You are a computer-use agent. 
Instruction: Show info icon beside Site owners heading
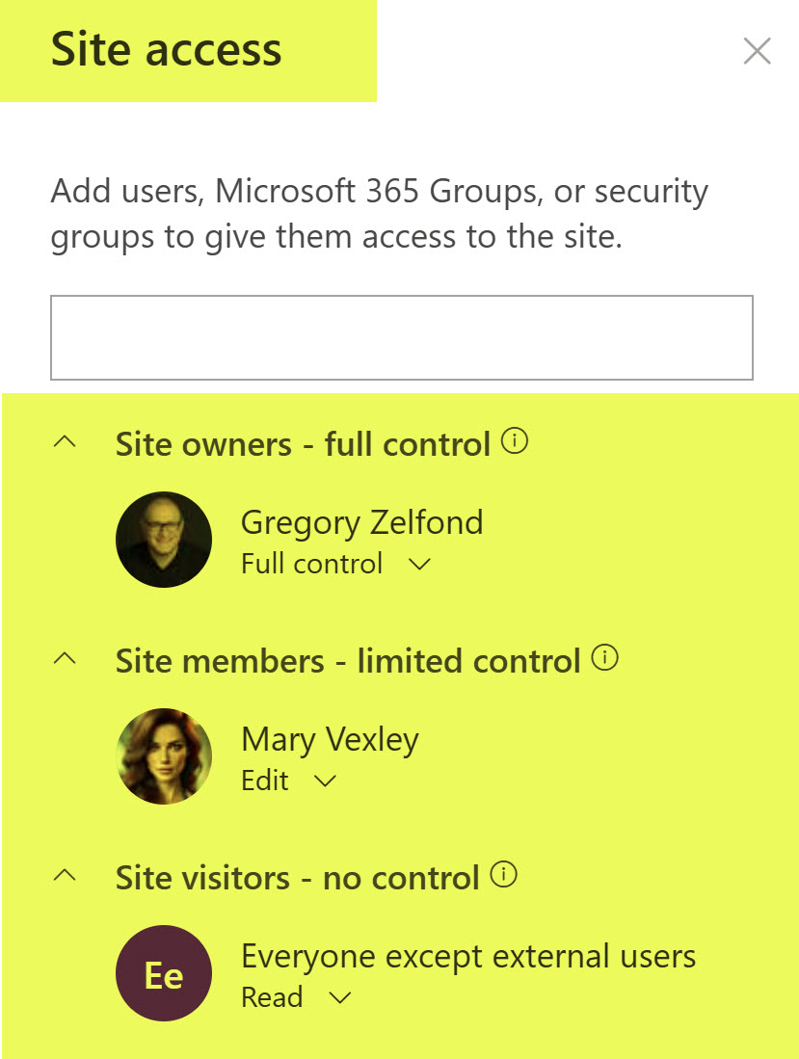click(517, 442)
